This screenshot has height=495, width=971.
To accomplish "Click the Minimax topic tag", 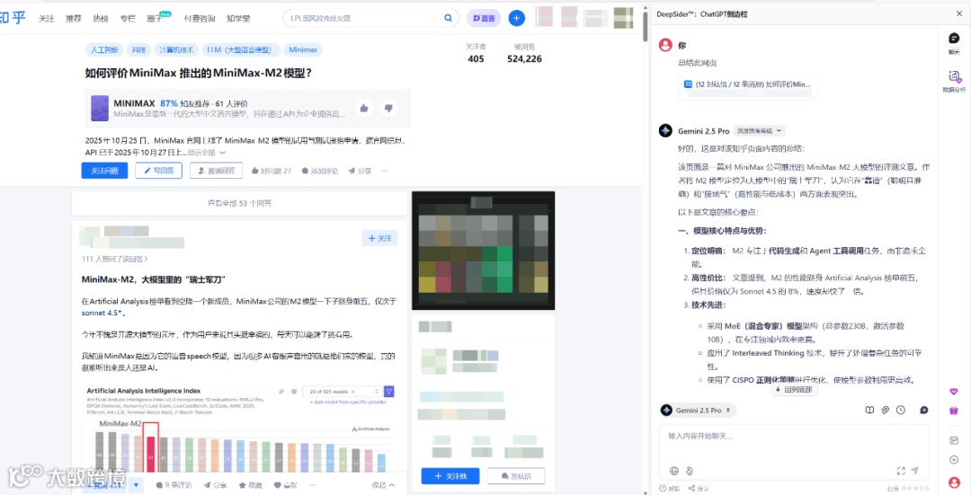I will pyautogui.click(x=304, y=50).
